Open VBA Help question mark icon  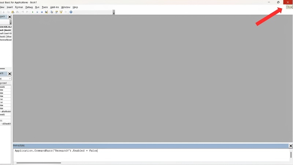tap(71, 12)
